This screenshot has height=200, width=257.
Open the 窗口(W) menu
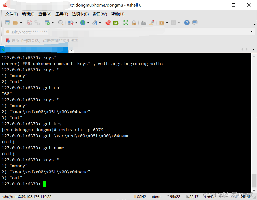[x=100, y=14]
